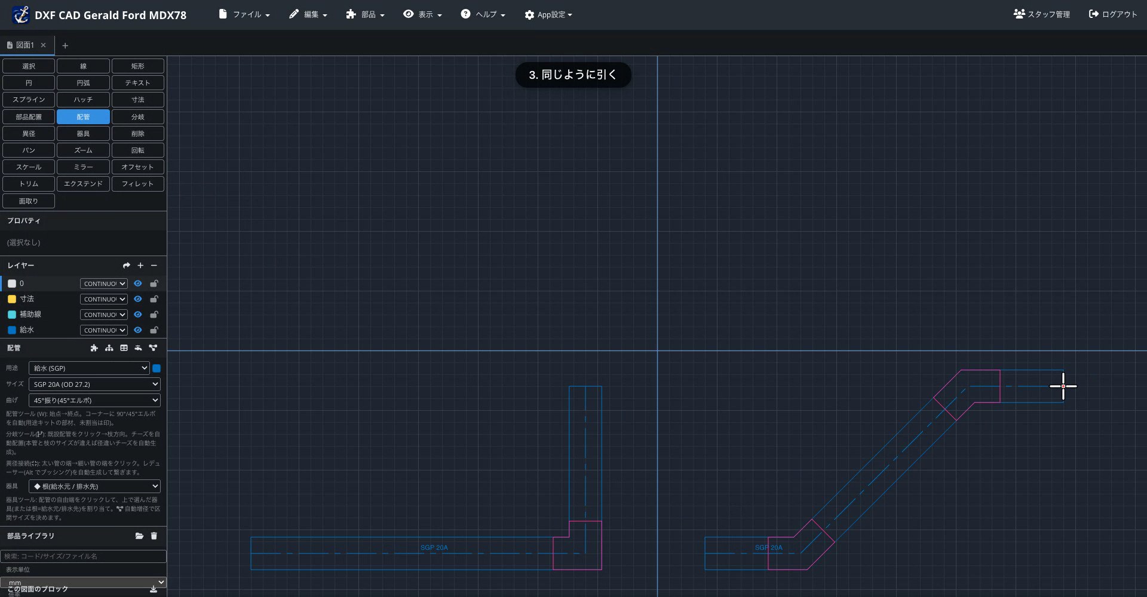Click the blue color swatch beside 用途

click(x=157, y=368)
